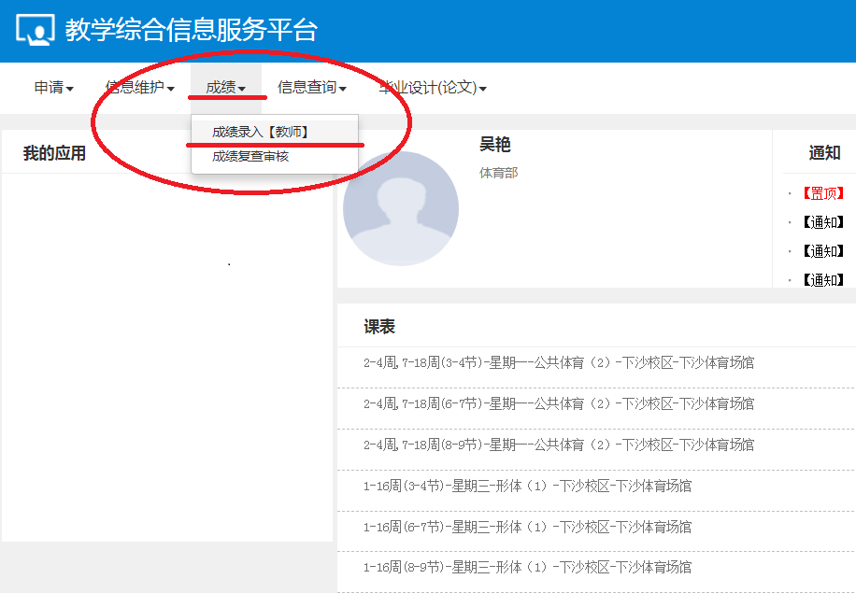Viewport: 856px width, 593px height.
Task: Click the 我的应用 panel heading
Action: tap(54, 153)
